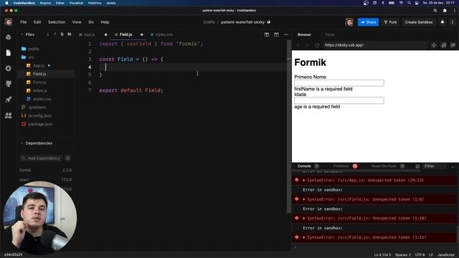Switch to the App.js editor tab
This screenshot has height=258, width=459.
(89, 34)
